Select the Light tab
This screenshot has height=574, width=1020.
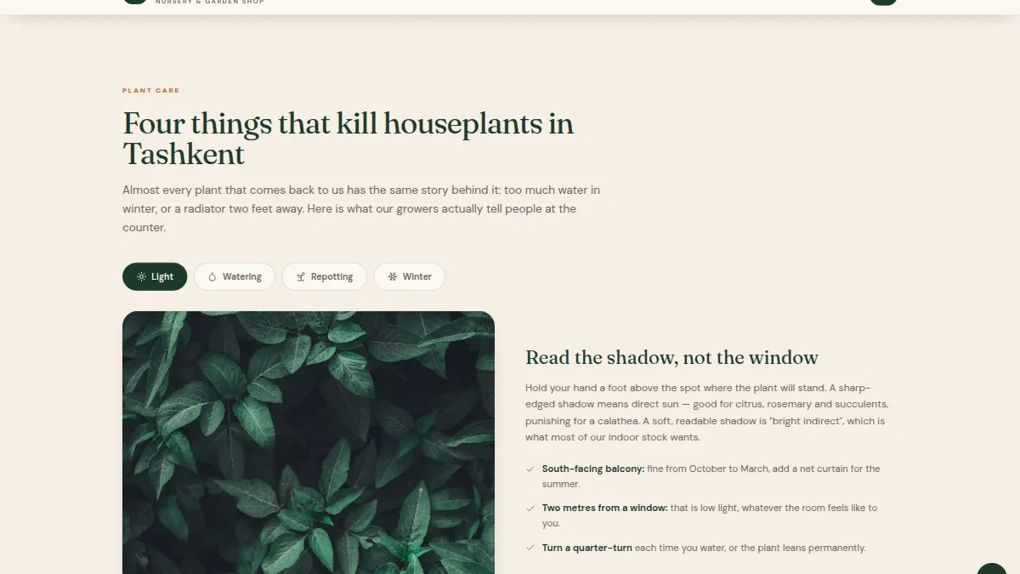click(155, 276)
